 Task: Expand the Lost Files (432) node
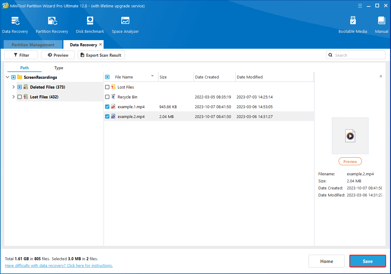coord(13,97)
